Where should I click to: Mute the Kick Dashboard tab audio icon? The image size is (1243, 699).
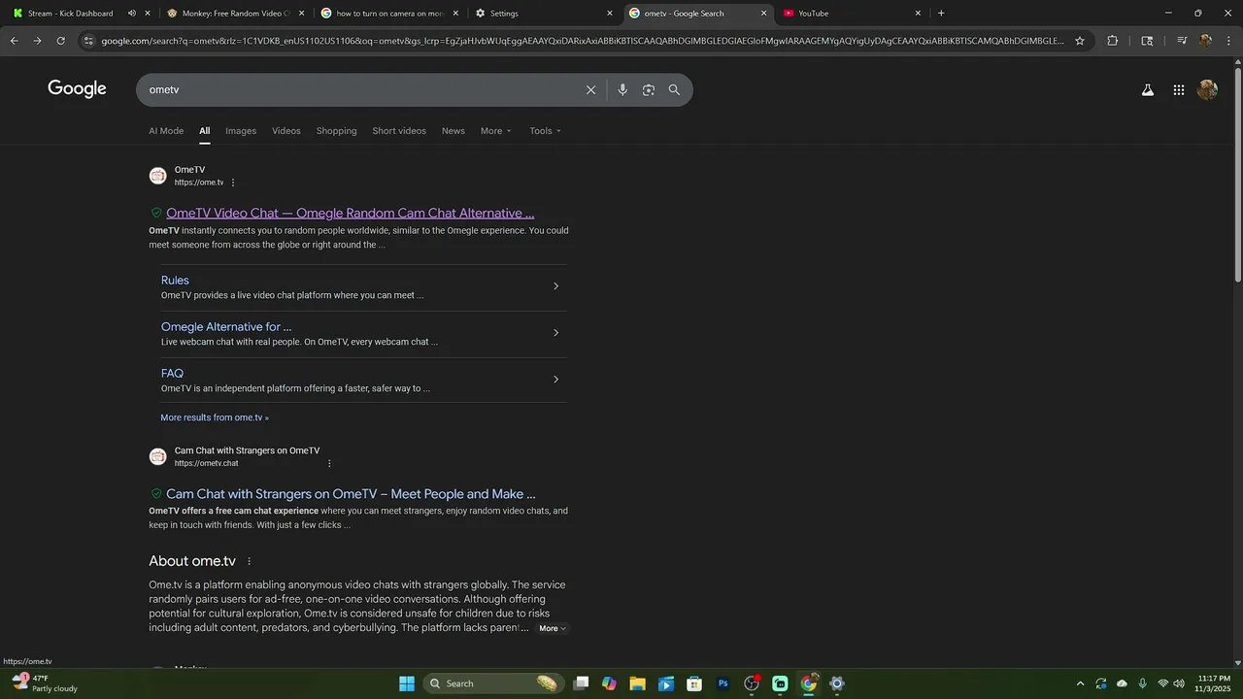click(x=132, y=14)
